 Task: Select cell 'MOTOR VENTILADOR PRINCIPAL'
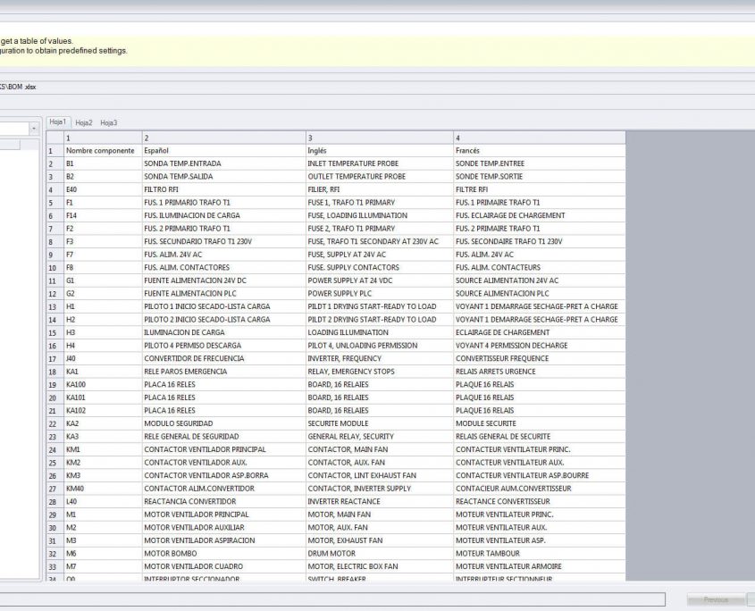pos(224,515)
